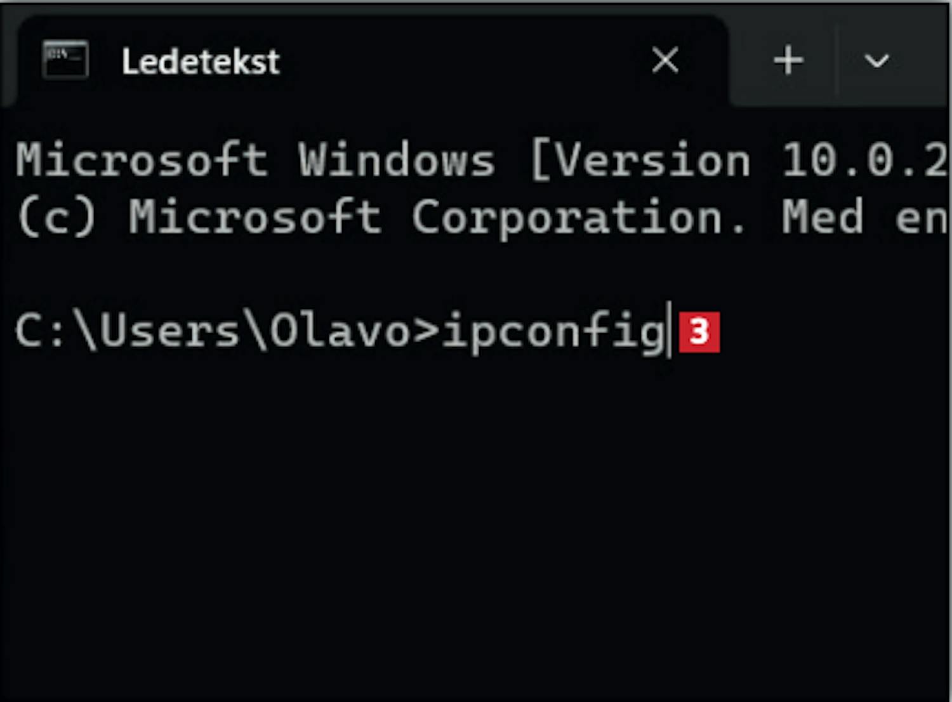Screen dimensions: 952x702
Task: Click Microsoft Windows at start of header
Action: coord(255,159)
